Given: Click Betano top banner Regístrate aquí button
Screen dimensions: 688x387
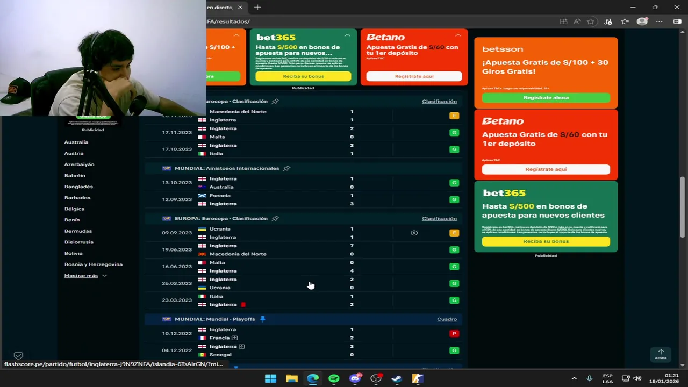Looking at the screenshot, I should 414,76.
